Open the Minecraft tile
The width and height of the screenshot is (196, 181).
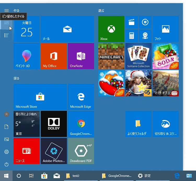coord(111,56)
